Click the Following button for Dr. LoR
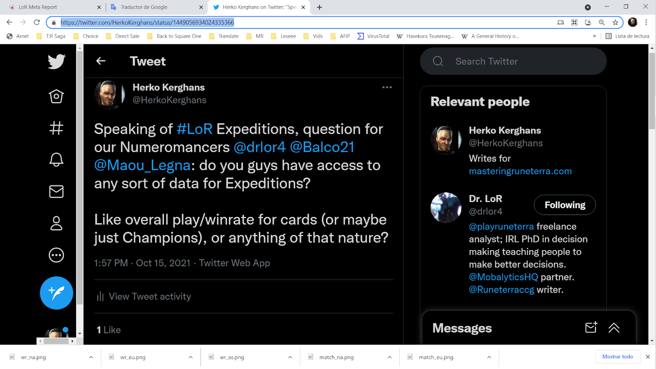The image size is (656, 369). pyautogui.click(x=565, y=205)
